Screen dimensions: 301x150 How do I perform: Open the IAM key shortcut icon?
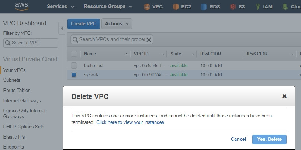258,7
